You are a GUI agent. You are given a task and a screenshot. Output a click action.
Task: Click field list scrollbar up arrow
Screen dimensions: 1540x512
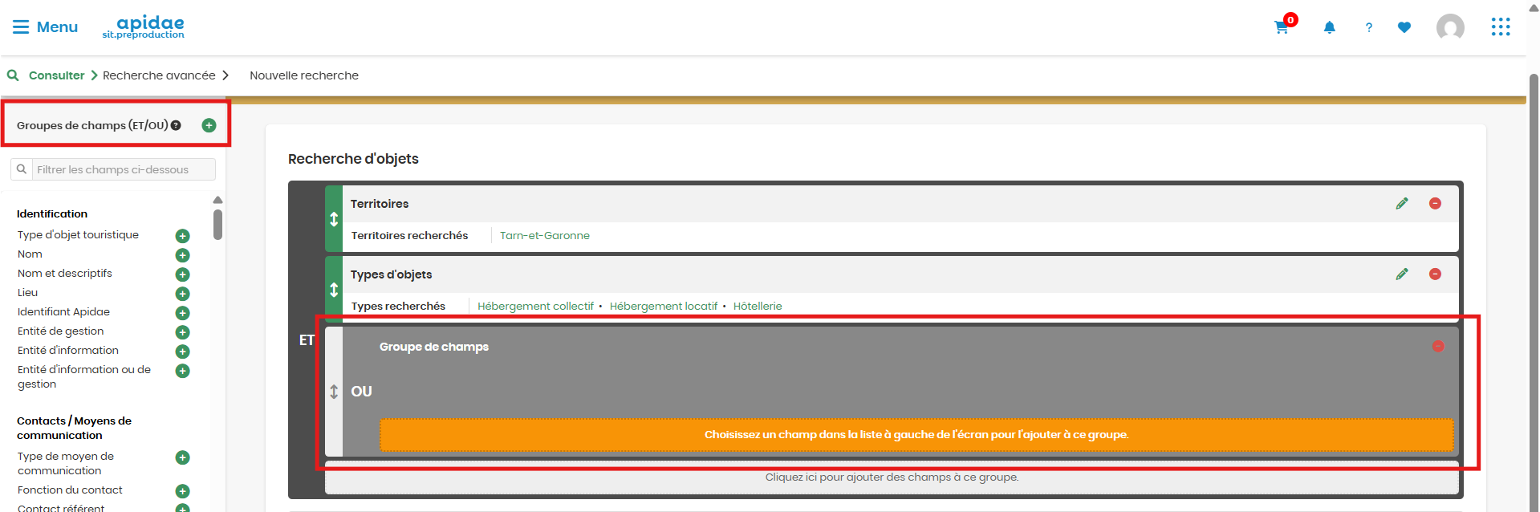pos(217,200)
